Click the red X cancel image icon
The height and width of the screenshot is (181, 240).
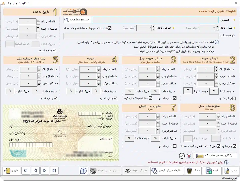189,156
